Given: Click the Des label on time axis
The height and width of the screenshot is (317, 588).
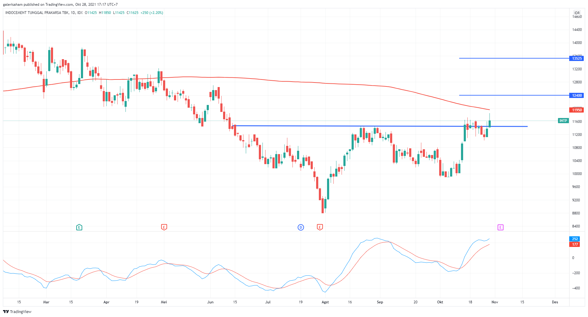Looking at the screenshot, I should pyautogui.click(x=555, y=302).
